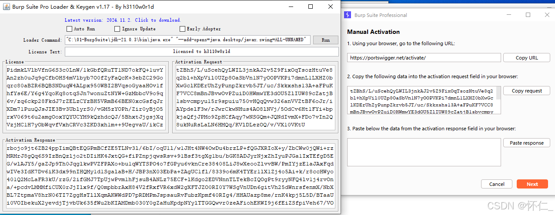Screen dimensions: 555x215
Task: Click the Activation Response group label
Action: coord(30,140)
